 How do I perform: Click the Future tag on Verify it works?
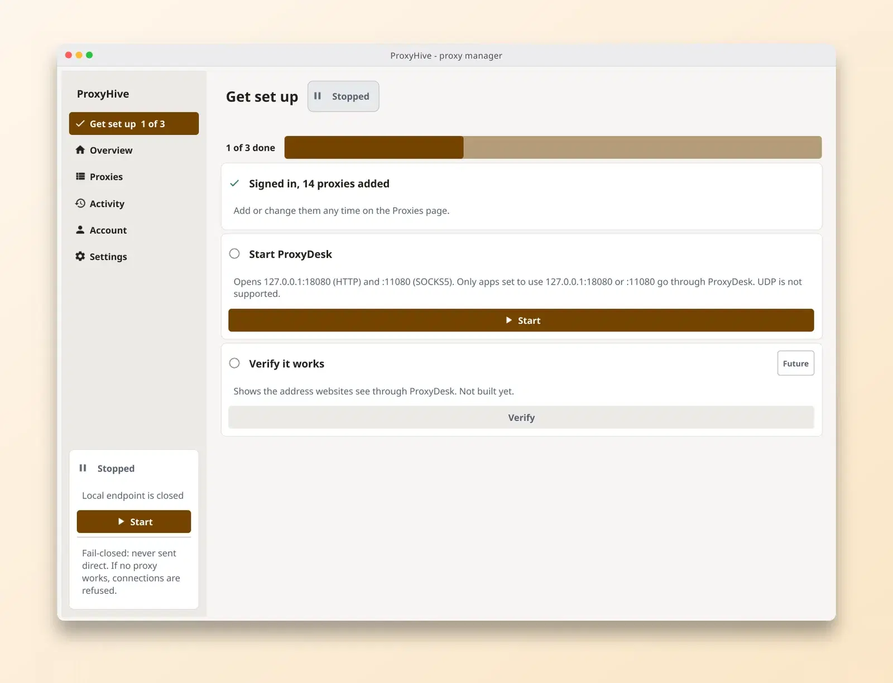tap(796, 363)
